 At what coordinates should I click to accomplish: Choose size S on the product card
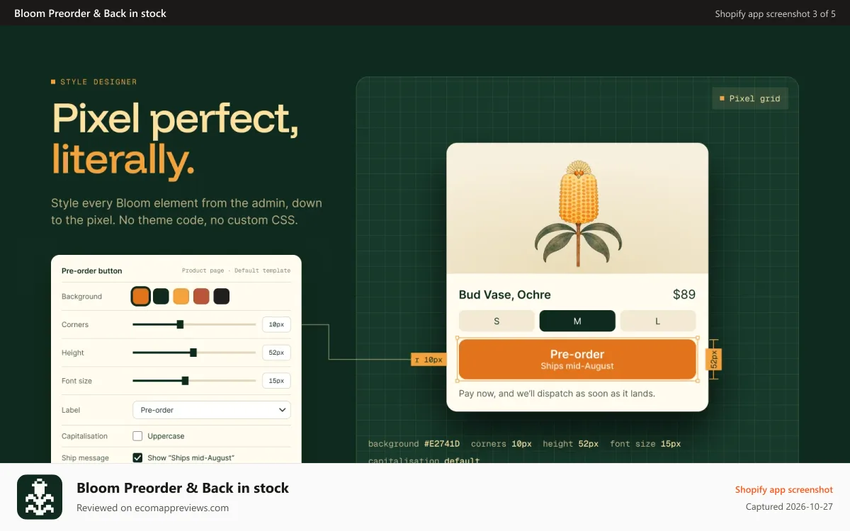click(x=497, y=321)
